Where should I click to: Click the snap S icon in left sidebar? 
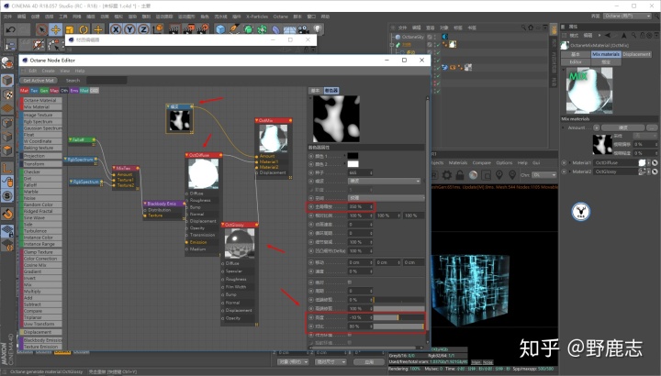pos(7,195)
